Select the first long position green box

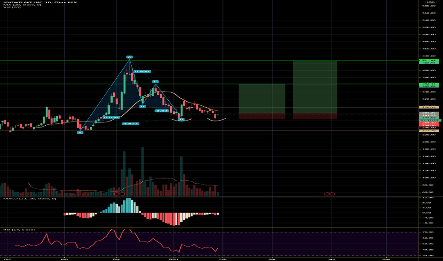[262, 99]
